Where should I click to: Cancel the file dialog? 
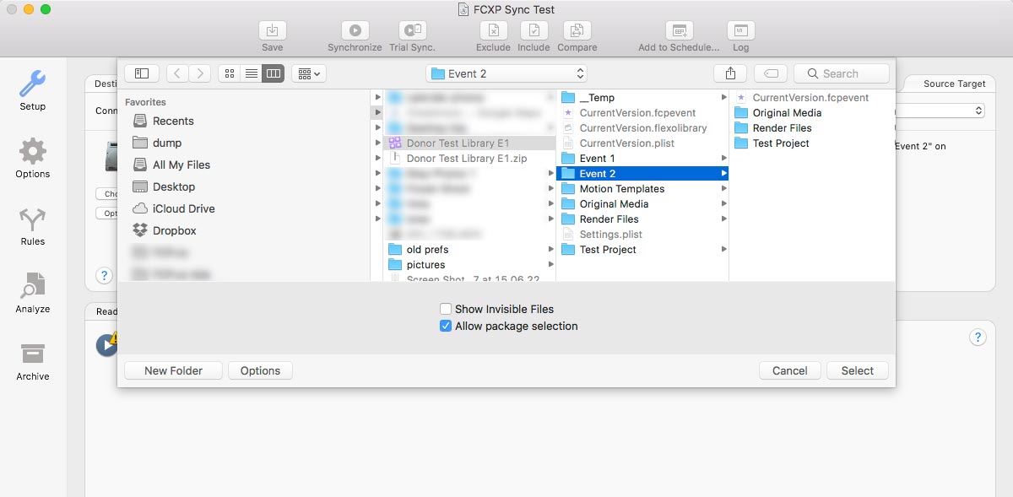pyautogui.click(x=790, y=370)
